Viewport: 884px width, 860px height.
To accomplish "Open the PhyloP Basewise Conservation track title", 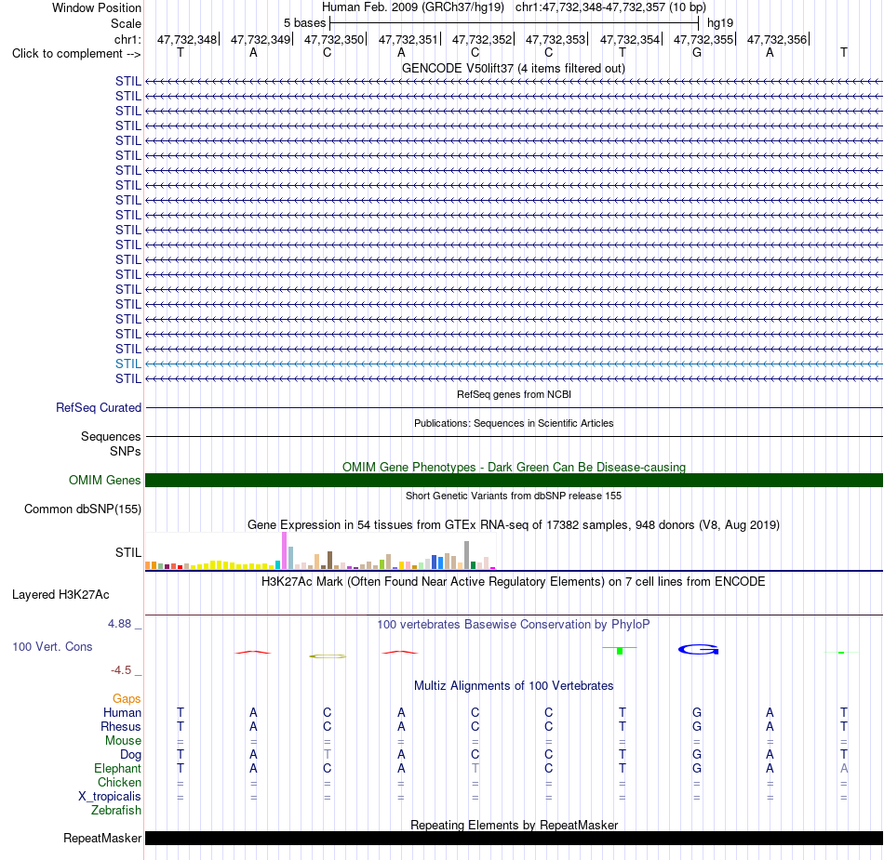I will 514,624.
